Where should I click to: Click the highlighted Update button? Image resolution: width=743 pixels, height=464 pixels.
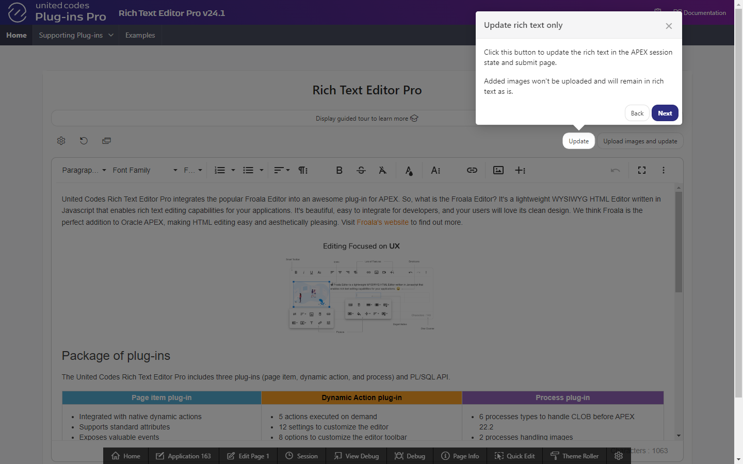(x=578, y=141)
